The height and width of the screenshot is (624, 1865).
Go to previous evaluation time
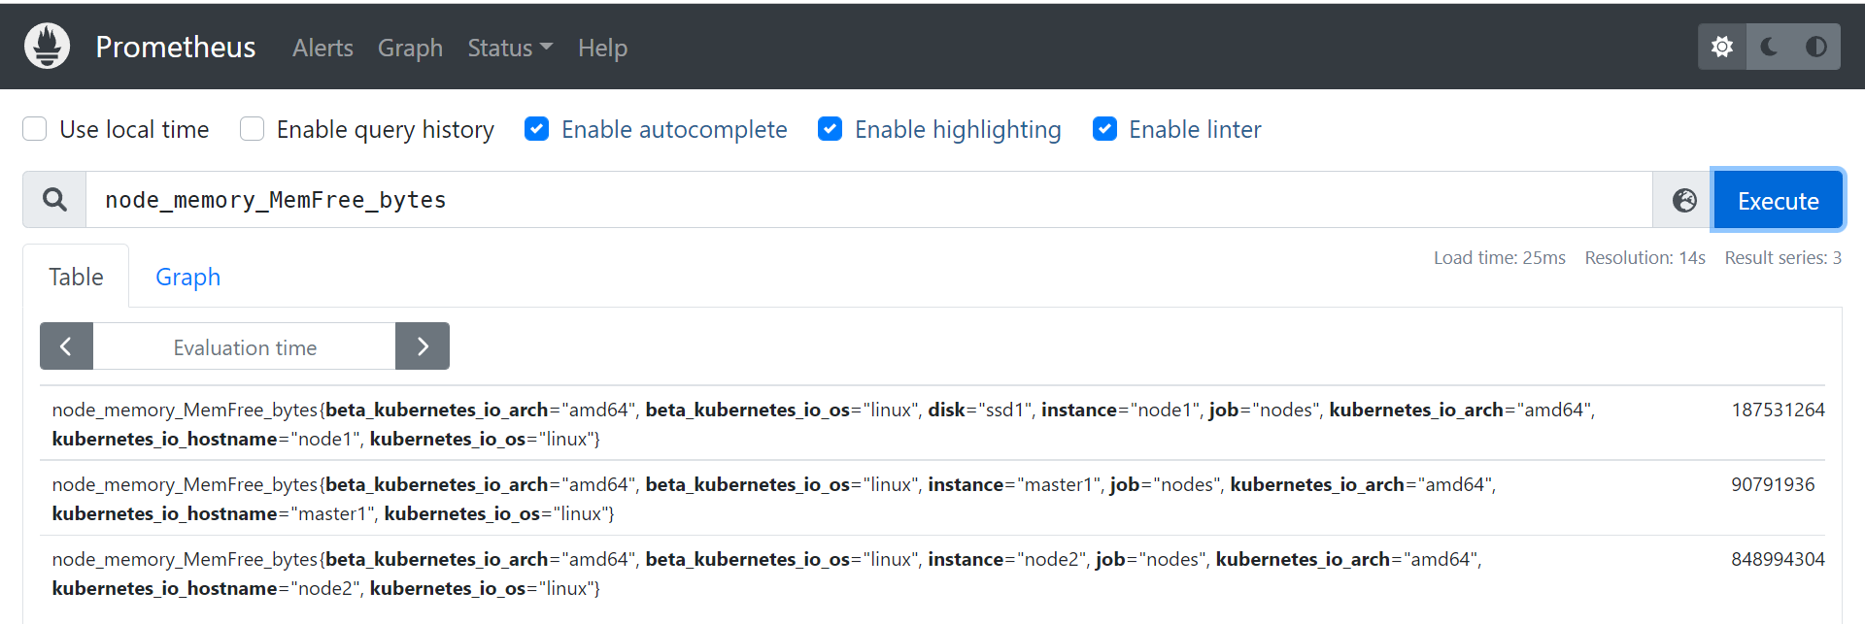pos(66,346)
